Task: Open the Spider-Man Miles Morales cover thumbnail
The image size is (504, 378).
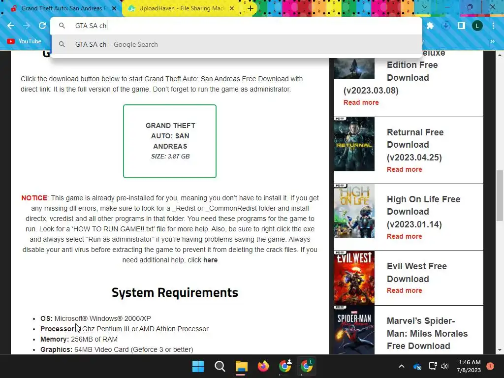Action: pos(354,330)
